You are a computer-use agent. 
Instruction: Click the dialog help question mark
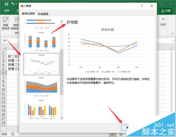[142, 6]
